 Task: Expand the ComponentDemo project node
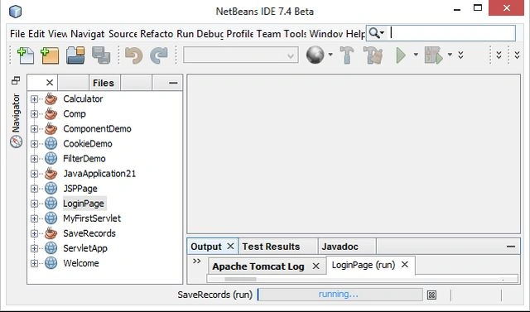pos(34,128)
